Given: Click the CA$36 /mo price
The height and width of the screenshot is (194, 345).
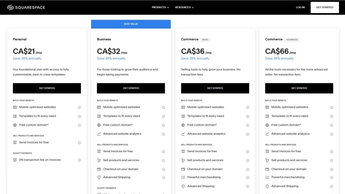Looking at the screenshot, I should tap(196, 51).
